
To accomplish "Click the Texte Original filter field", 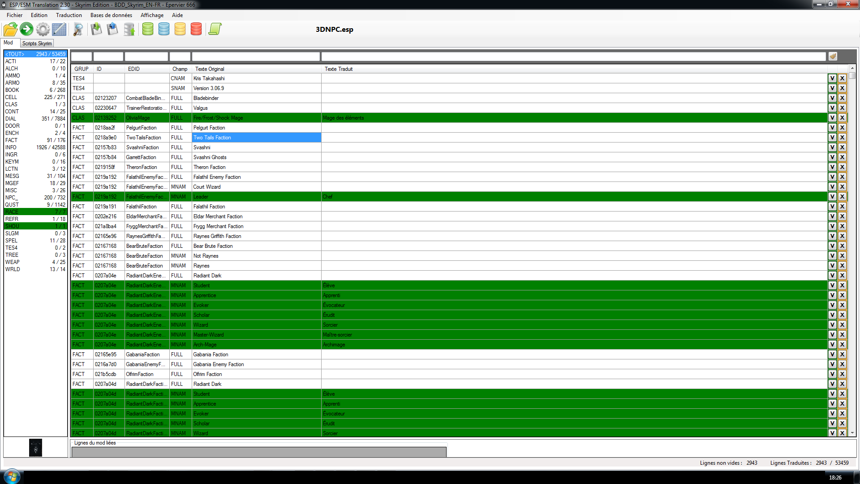I will point(256,56).
